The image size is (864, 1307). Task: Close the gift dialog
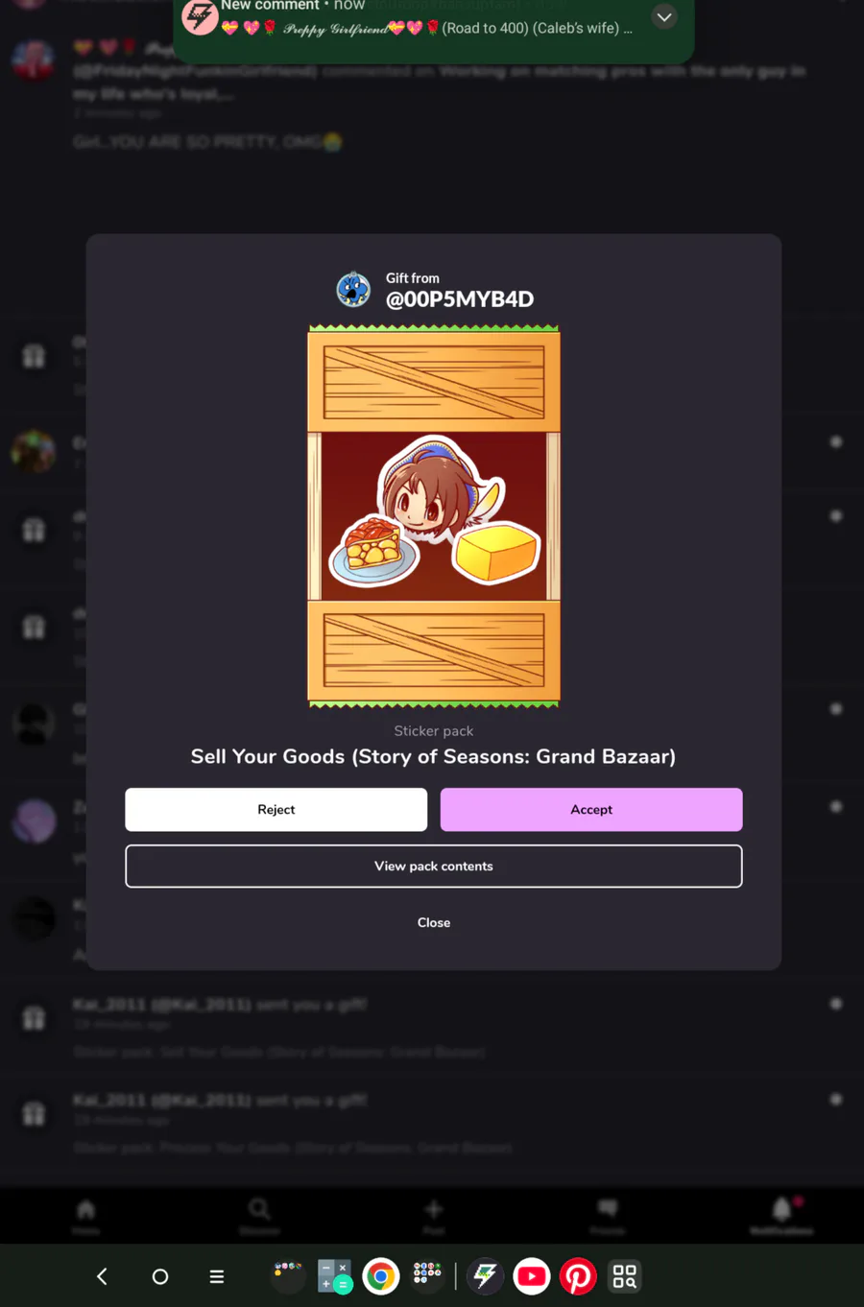tap(434, 923)
